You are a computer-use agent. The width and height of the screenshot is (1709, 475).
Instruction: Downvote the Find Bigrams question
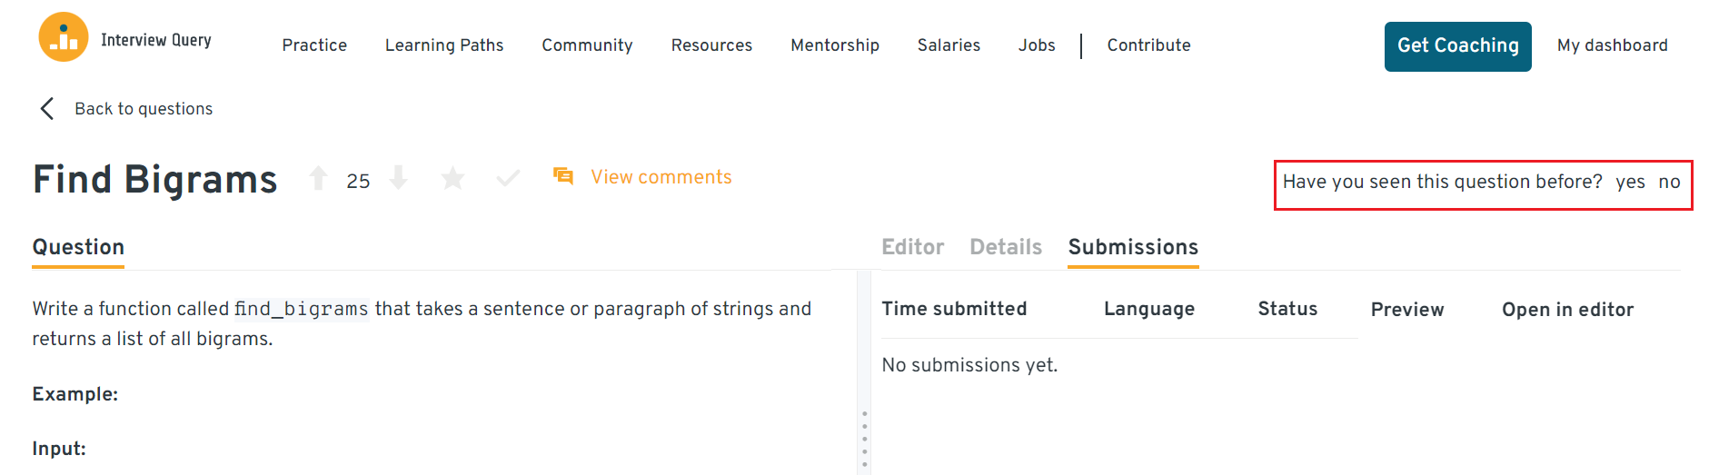[x=398, y=178]
